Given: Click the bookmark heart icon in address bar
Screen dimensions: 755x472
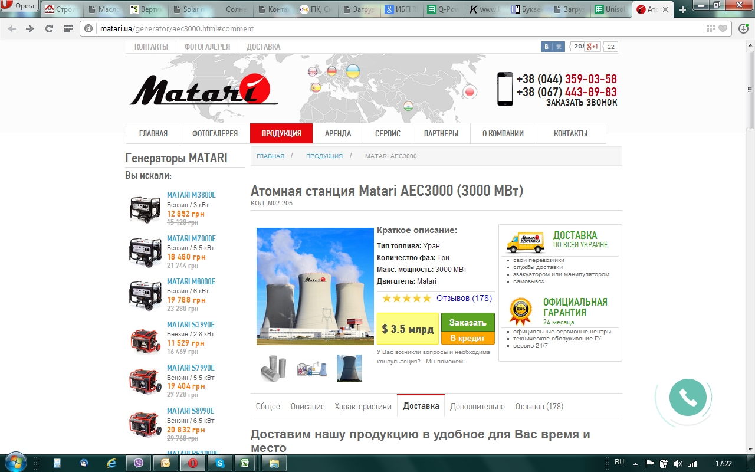Looking at the screenshot, I should (723, 28).
